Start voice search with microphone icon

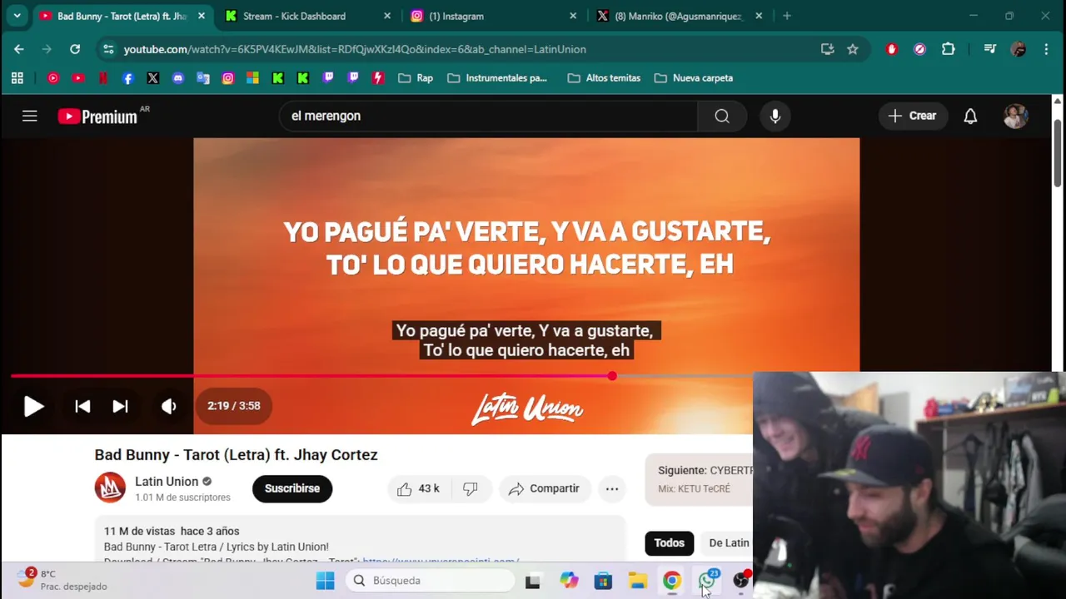click(775, 116)
